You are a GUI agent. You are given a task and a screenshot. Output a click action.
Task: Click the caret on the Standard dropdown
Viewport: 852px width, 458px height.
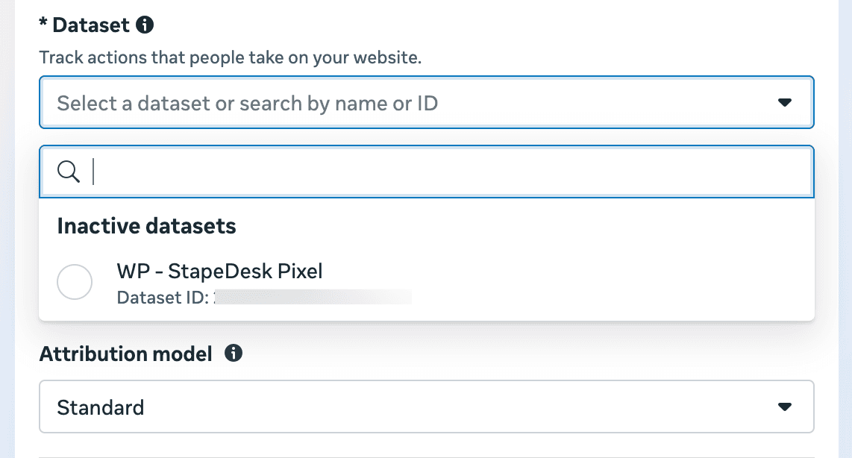coord(784,407)
